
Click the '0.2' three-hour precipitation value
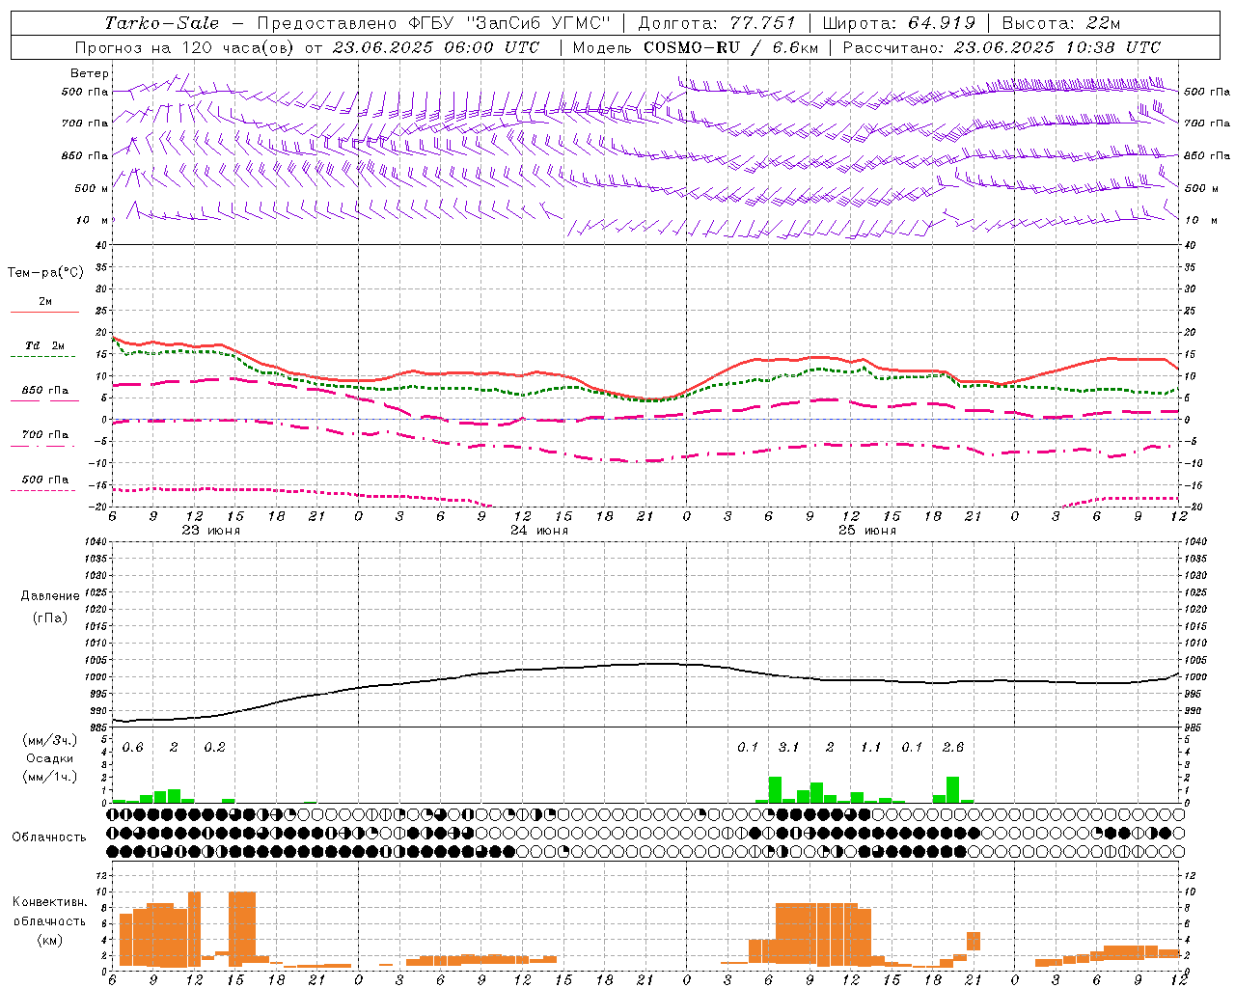pyautogui.click(x=214, y=748)
